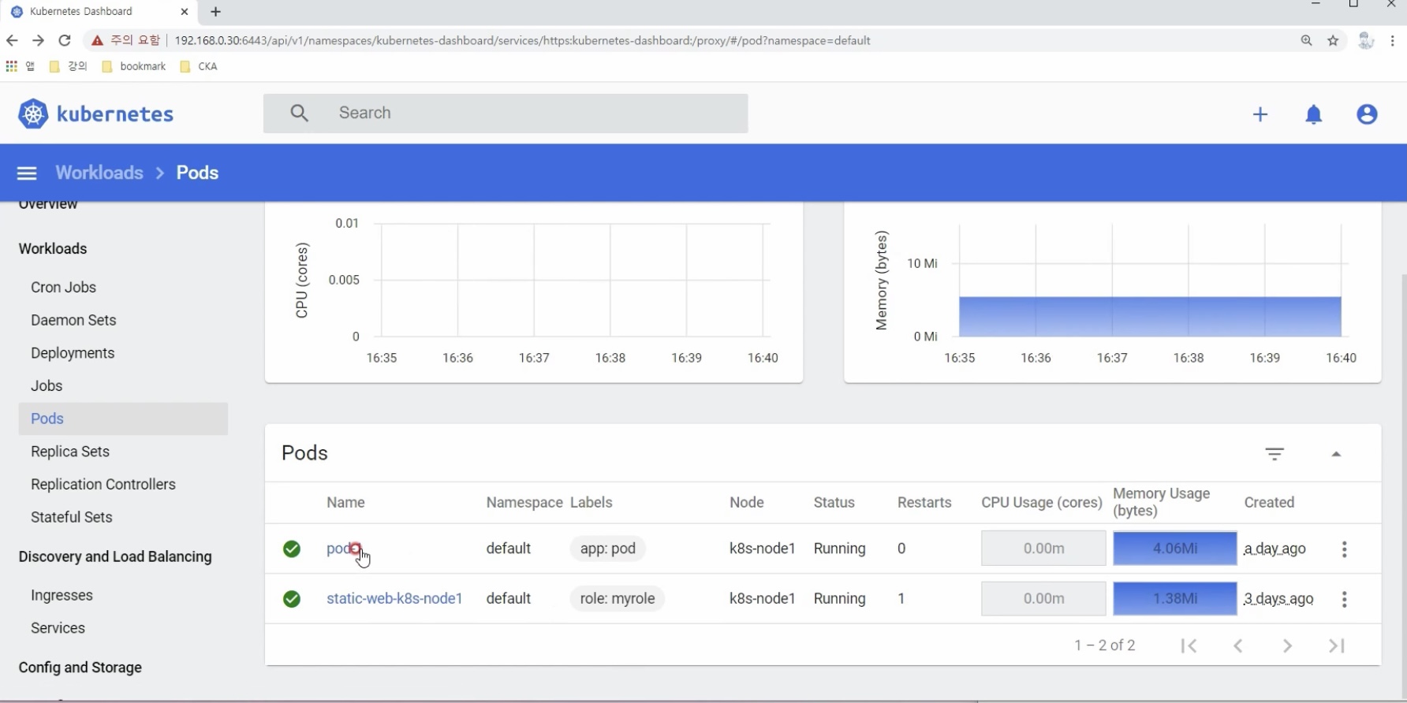
Task: Go to last page of pods
Action: point(1336,646)
